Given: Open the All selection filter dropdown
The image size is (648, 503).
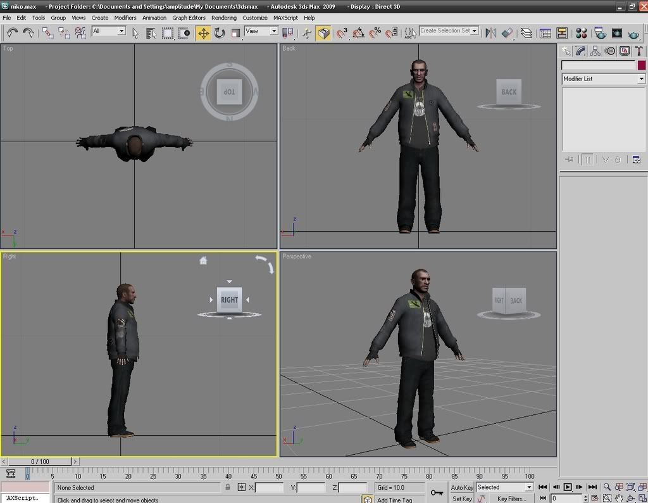Looking at the screenshot, I should 109,31.
